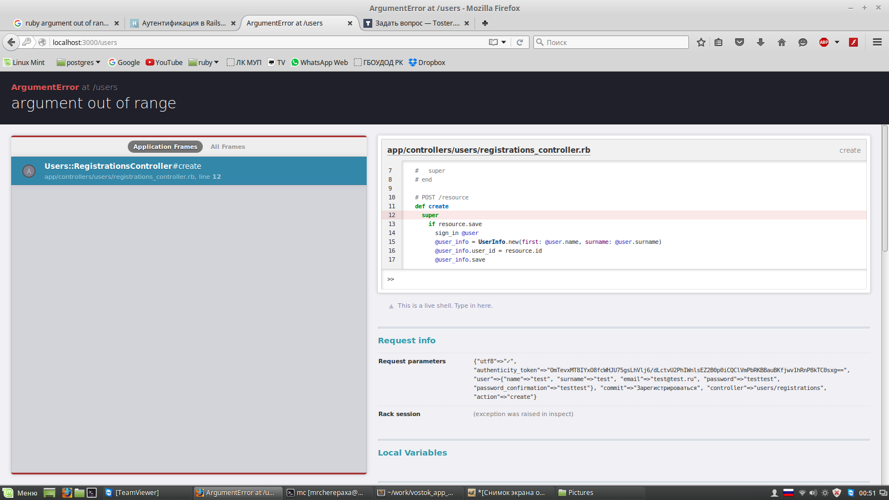The image size is (889, 500).
Task: Close the 'Задать вопрос — Toster' tab
Action: click(x=467, y=23)
